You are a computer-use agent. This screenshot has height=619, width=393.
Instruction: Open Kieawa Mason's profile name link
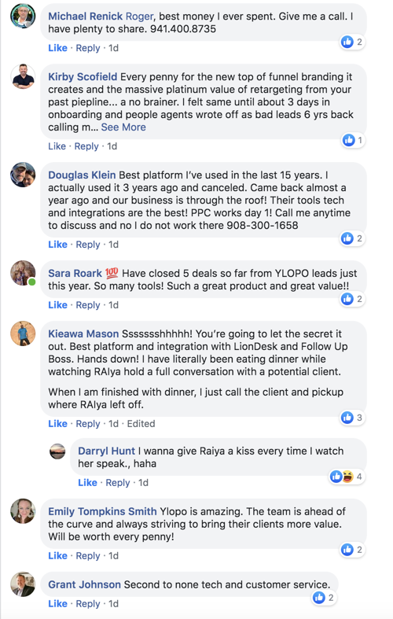83,334
